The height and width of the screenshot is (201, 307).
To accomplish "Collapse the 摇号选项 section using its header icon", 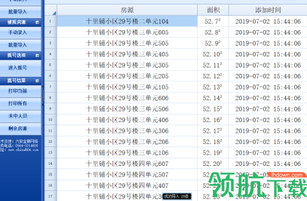I will (x=37, y=55).
